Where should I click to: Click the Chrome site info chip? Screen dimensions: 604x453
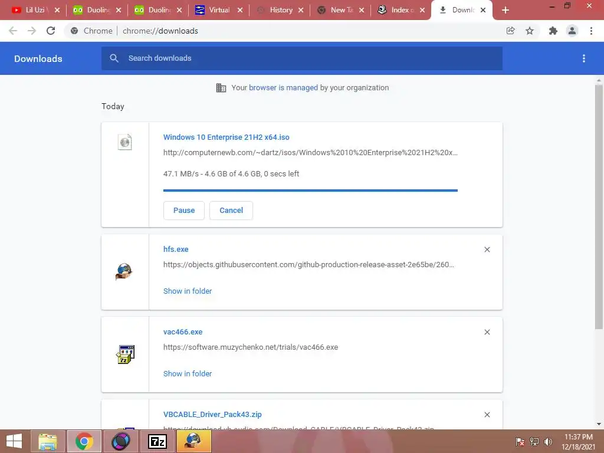93,31
